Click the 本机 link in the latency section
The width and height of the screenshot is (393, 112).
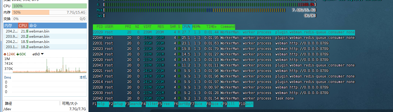pyautogui.click(x=83, y=77)
